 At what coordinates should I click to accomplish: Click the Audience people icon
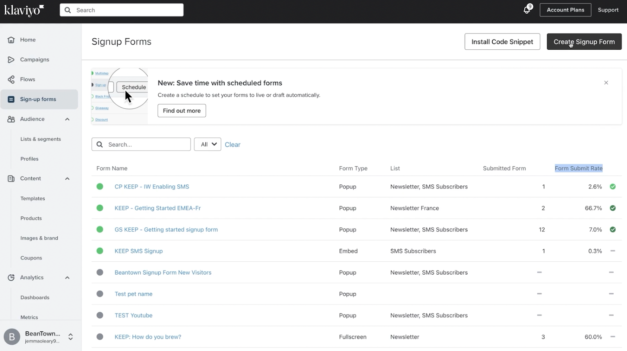click(11, 119)
